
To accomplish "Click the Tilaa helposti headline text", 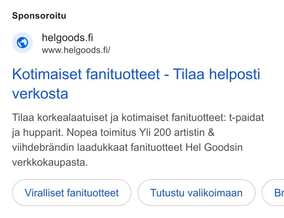I will coord(216,74).
